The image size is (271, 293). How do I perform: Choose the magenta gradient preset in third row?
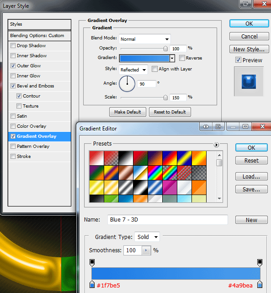coord(170,187)
